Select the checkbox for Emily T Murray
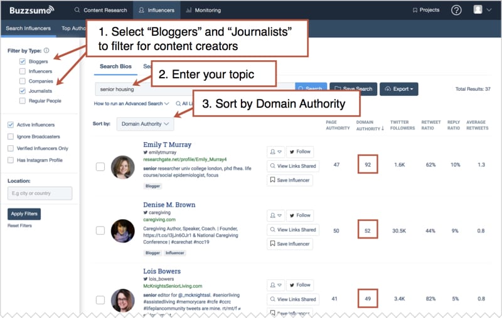Image resolution: width=502 pixels, height=318 pixels. point(100,167)
